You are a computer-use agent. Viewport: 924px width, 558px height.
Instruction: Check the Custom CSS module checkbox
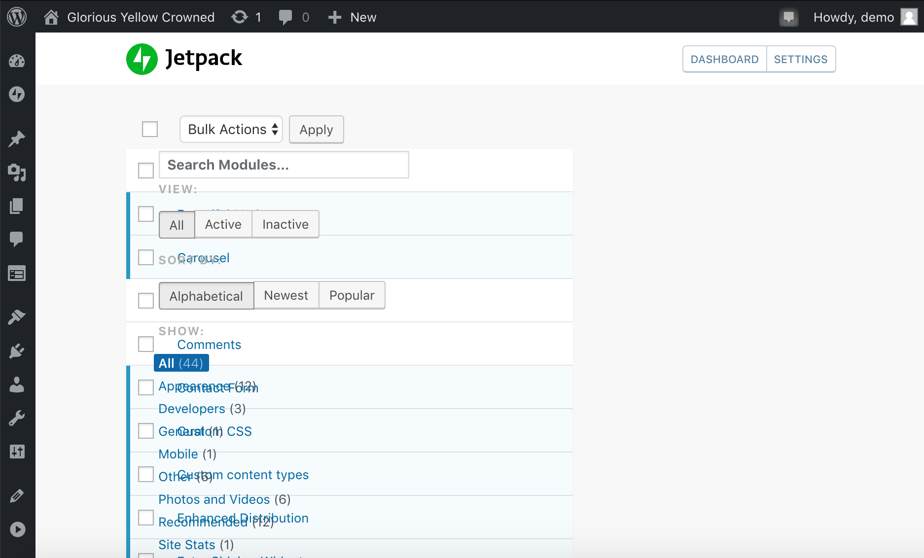[x=146, y=431]
